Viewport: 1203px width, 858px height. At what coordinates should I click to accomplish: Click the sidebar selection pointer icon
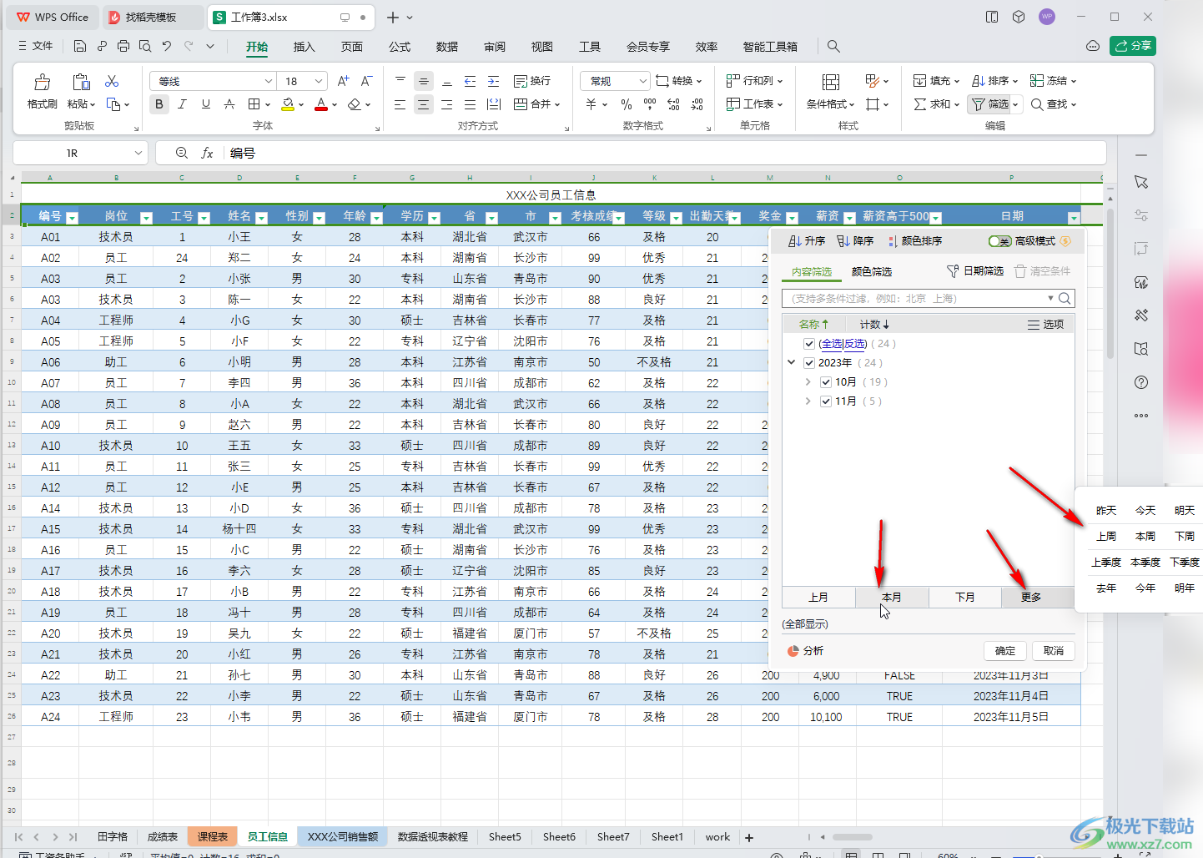(x=1141, y=182)
